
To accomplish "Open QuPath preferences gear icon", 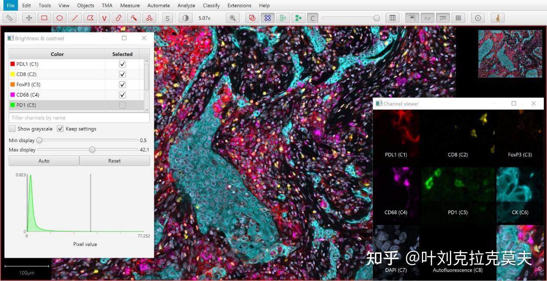I will (478, 18).
